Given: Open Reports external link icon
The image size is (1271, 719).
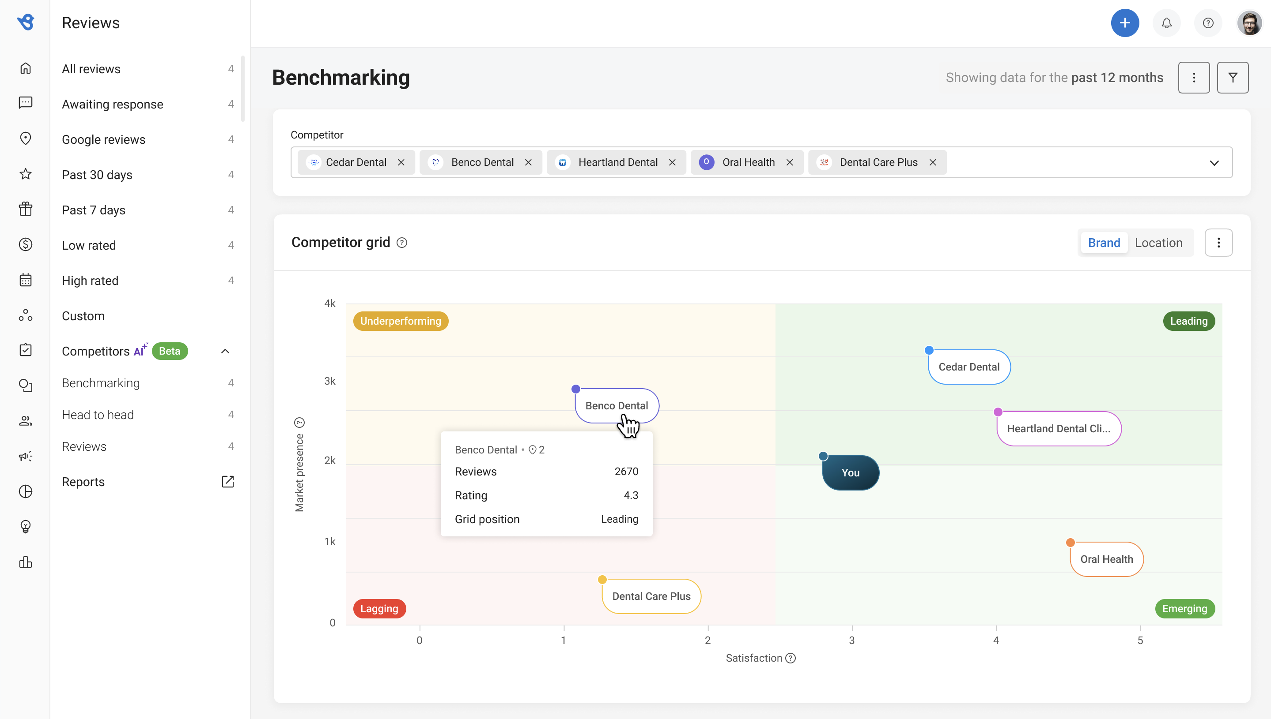Looking at the screenshot, I should click(x=227, y=482).
